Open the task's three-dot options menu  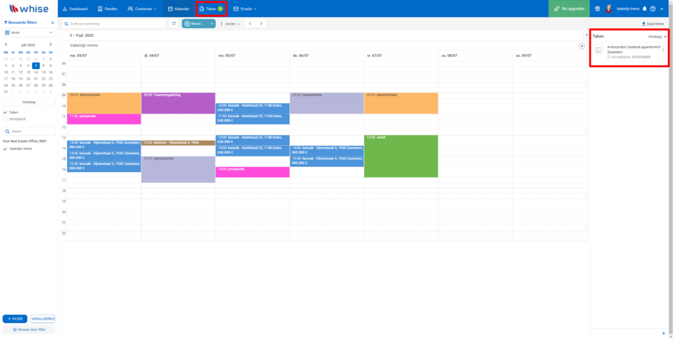point(662,50)
